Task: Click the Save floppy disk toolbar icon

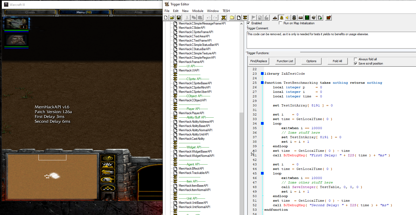Action: point(179,18)
